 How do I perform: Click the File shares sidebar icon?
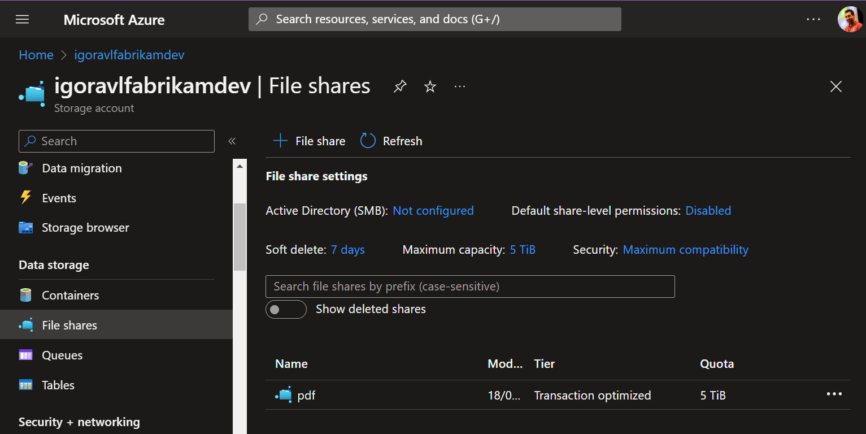[25, 325]
